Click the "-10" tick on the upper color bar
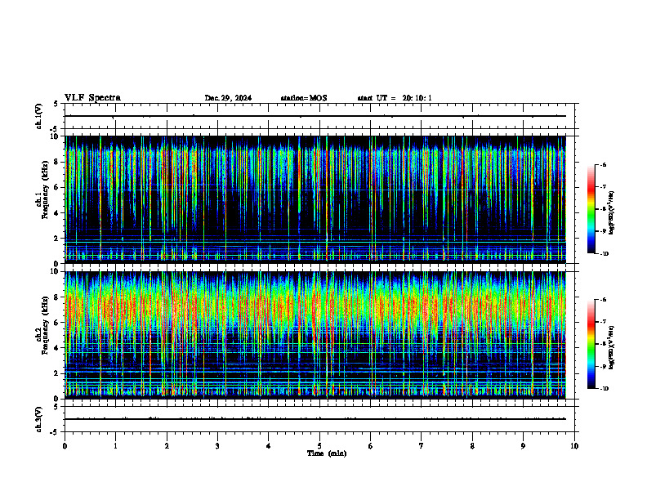 tap(605, 254)
